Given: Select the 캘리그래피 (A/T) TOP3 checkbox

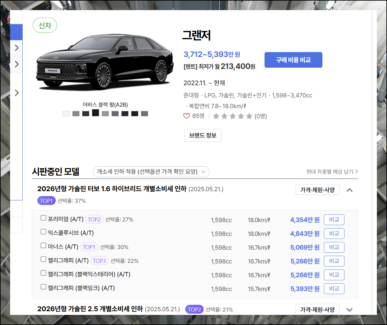Looking at the screenshot, I should (x=43, y=259).
